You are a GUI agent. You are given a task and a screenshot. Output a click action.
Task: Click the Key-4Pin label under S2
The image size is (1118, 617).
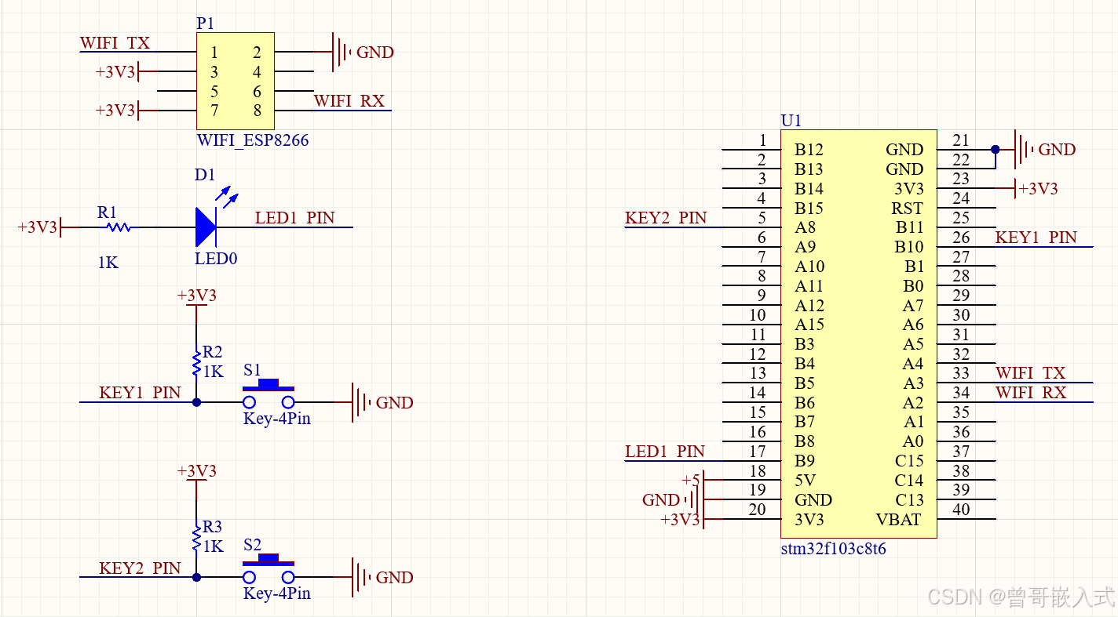[277, 593]
